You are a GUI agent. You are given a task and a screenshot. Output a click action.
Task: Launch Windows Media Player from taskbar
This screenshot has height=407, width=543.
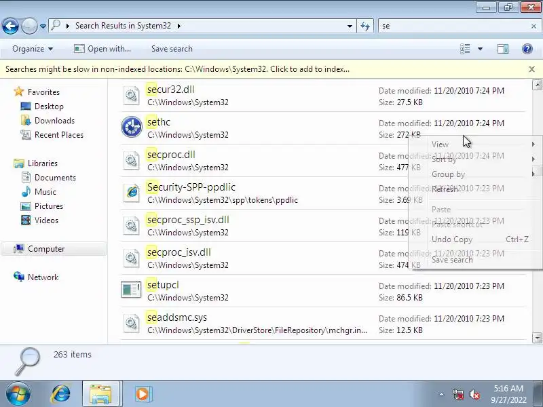click(x=143, y=394)
